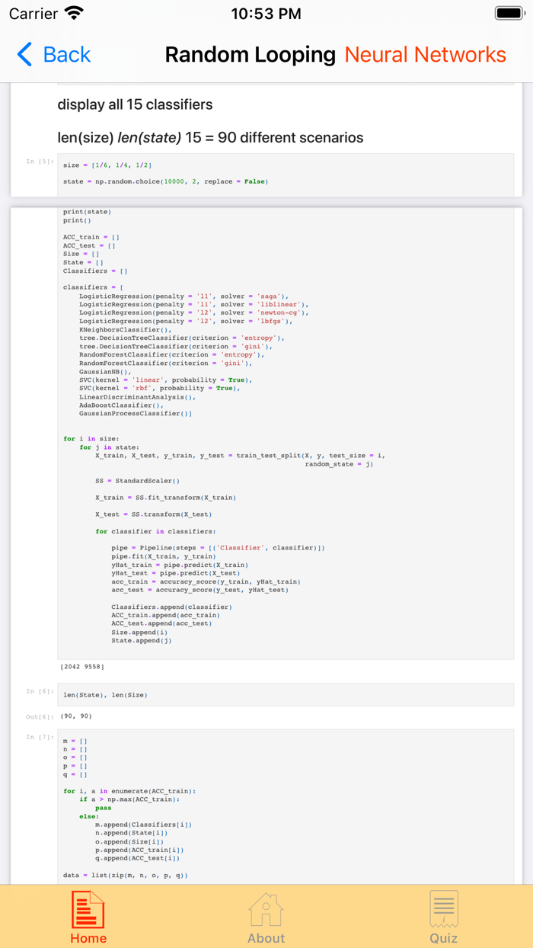The image size is (533, 948).
Task: Tap the Wi-Fi signal icon
Action: (x=72, y=12)
